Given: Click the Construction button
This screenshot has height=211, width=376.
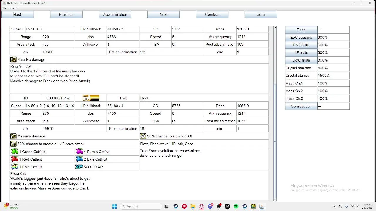Looking at the screenshot, I should 301,106.
